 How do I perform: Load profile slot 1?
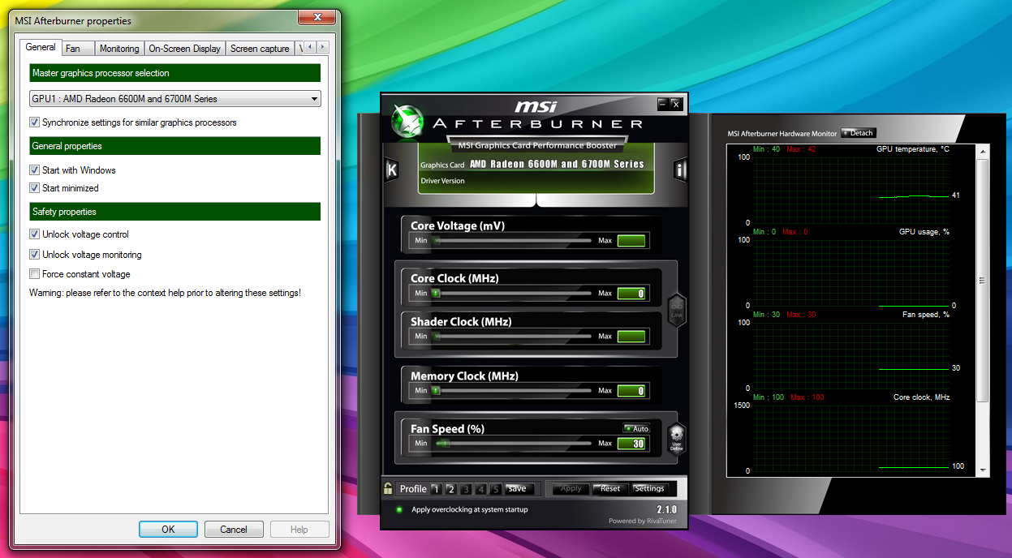436,489
